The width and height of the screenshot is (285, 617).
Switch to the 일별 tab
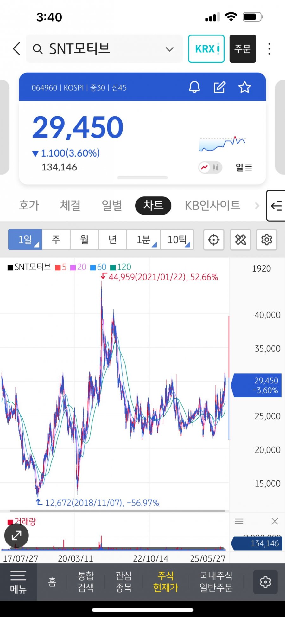coord(112,205)
